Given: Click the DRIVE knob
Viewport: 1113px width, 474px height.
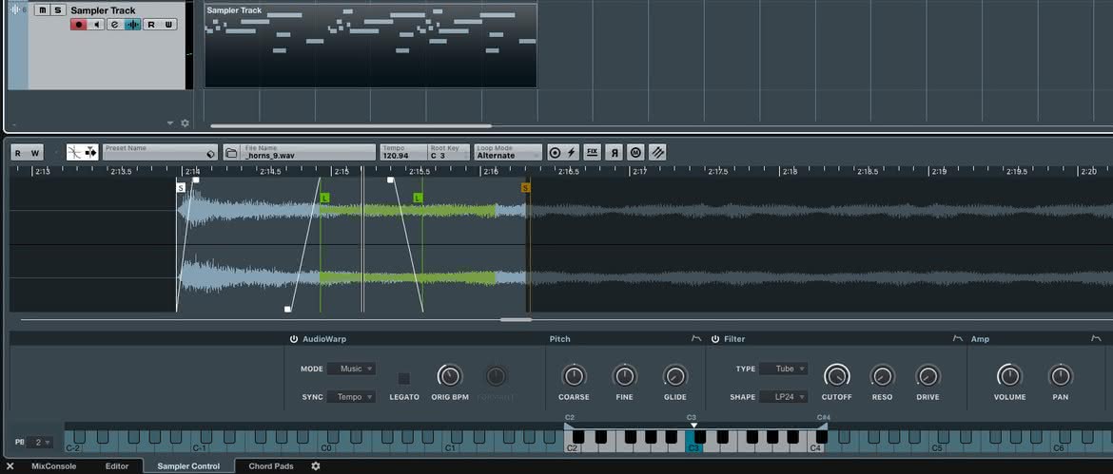Looking at the screenshot, I should click(x=927, y=375).
